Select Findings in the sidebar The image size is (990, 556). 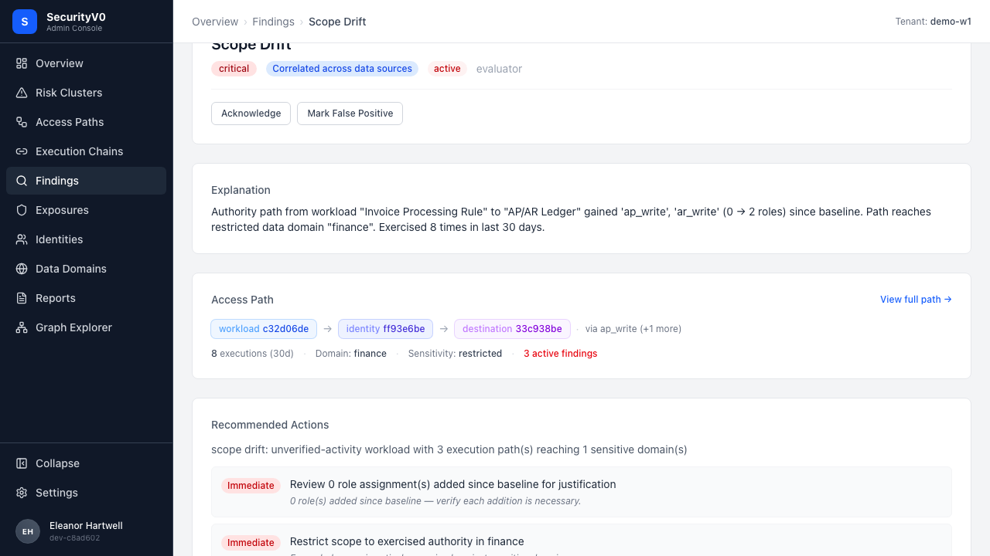tap(86, 181)
